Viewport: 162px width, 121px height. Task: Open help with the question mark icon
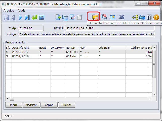click(156, 17)
